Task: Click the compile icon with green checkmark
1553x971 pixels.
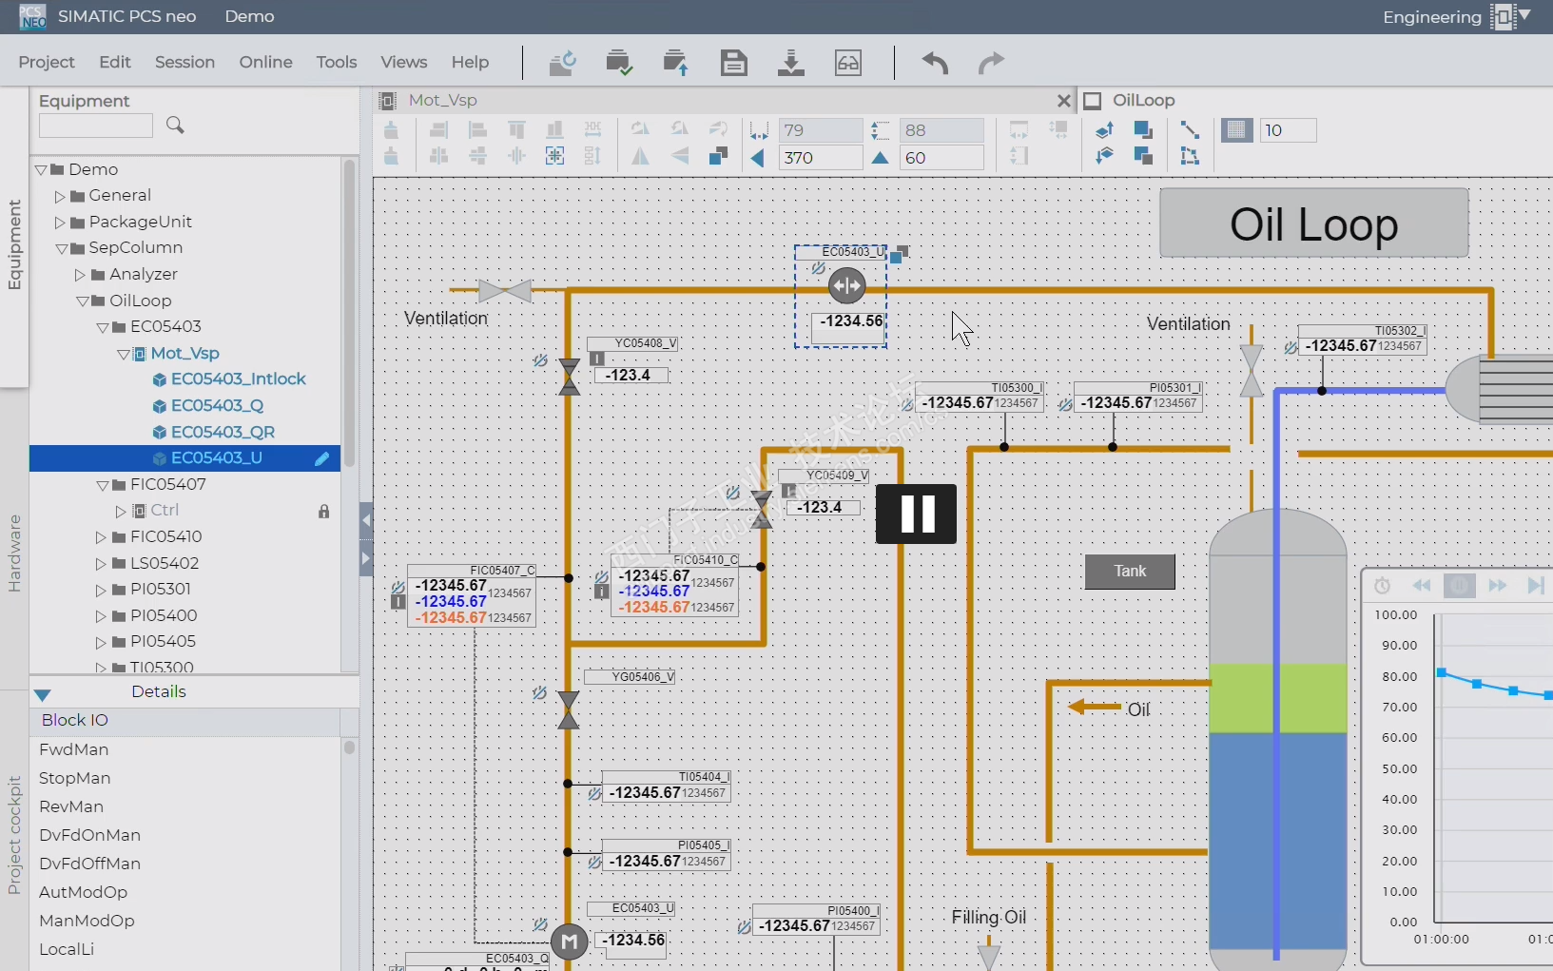Action: (619, 63)
